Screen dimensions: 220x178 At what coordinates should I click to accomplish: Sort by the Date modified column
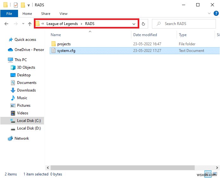click(145, 35)
